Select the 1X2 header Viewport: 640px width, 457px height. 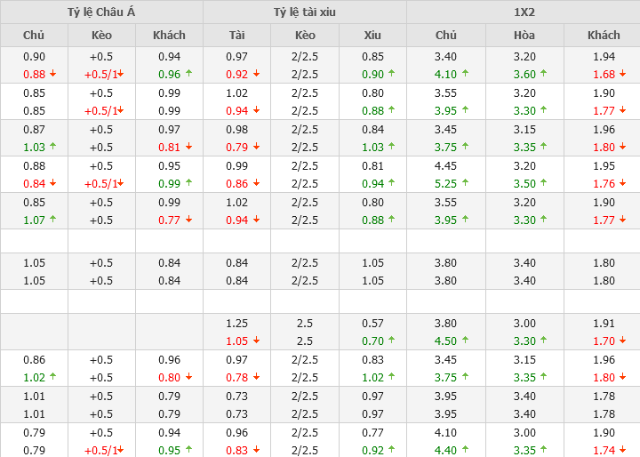pyautogui.click(x=524, y=12)
